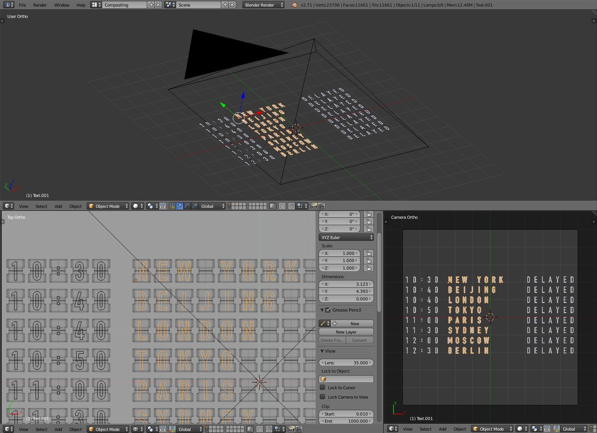Image resolution: width=597 pixels, height=433 pixels.
Task: Click the Dimensions Y value 4.393
Action: tap(346, 291)
